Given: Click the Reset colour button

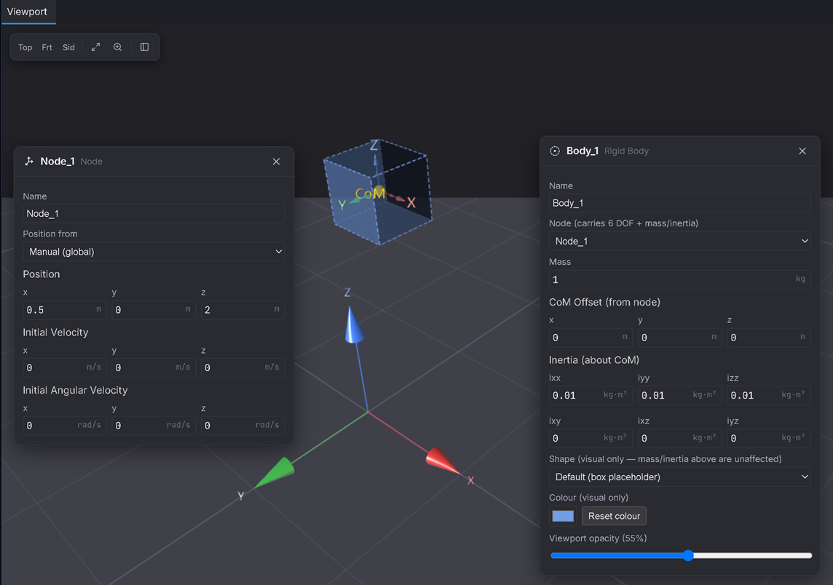Looking at the screenshot, I should click(614, 516).
